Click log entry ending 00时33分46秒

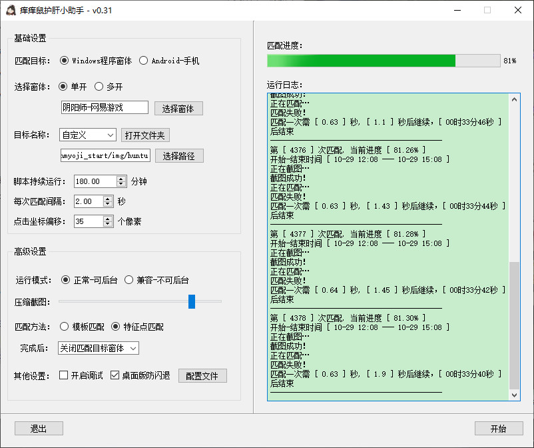pyautogui.click(x=386, y=127)
